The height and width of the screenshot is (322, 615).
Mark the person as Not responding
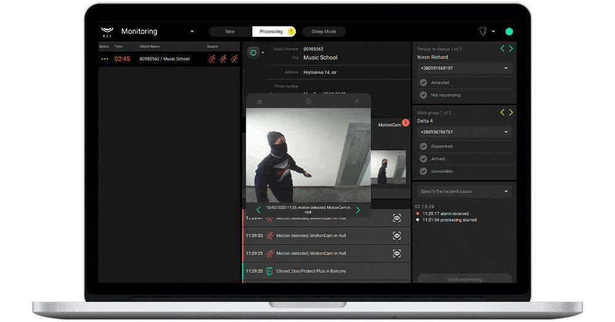424,95
